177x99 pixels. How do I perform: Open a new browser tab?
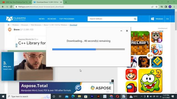(66, 2)
